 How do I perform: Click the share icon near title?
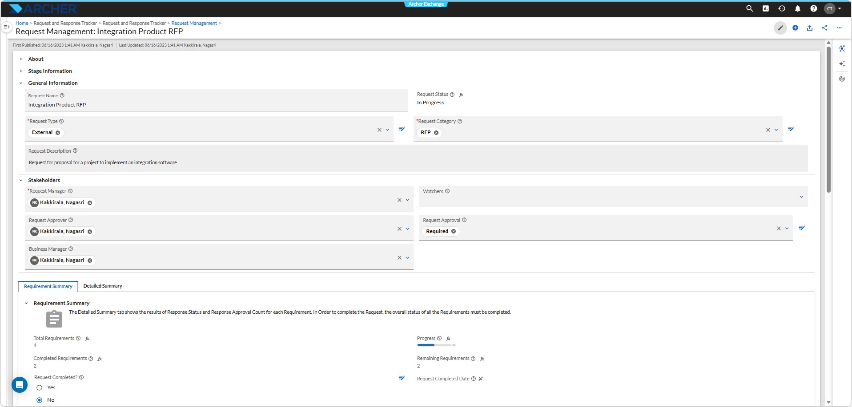coord(825,28)
